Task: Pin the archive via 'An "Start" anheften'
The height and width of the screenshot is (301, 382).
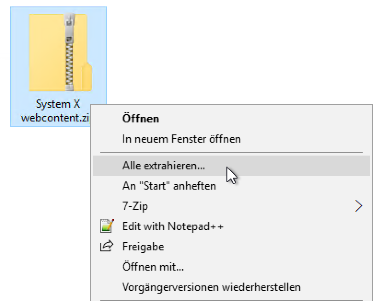Action: tap(169, 186)
